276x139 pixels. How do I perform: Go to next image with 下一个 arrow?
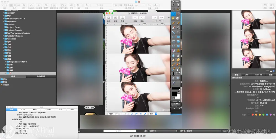point(161,18)
